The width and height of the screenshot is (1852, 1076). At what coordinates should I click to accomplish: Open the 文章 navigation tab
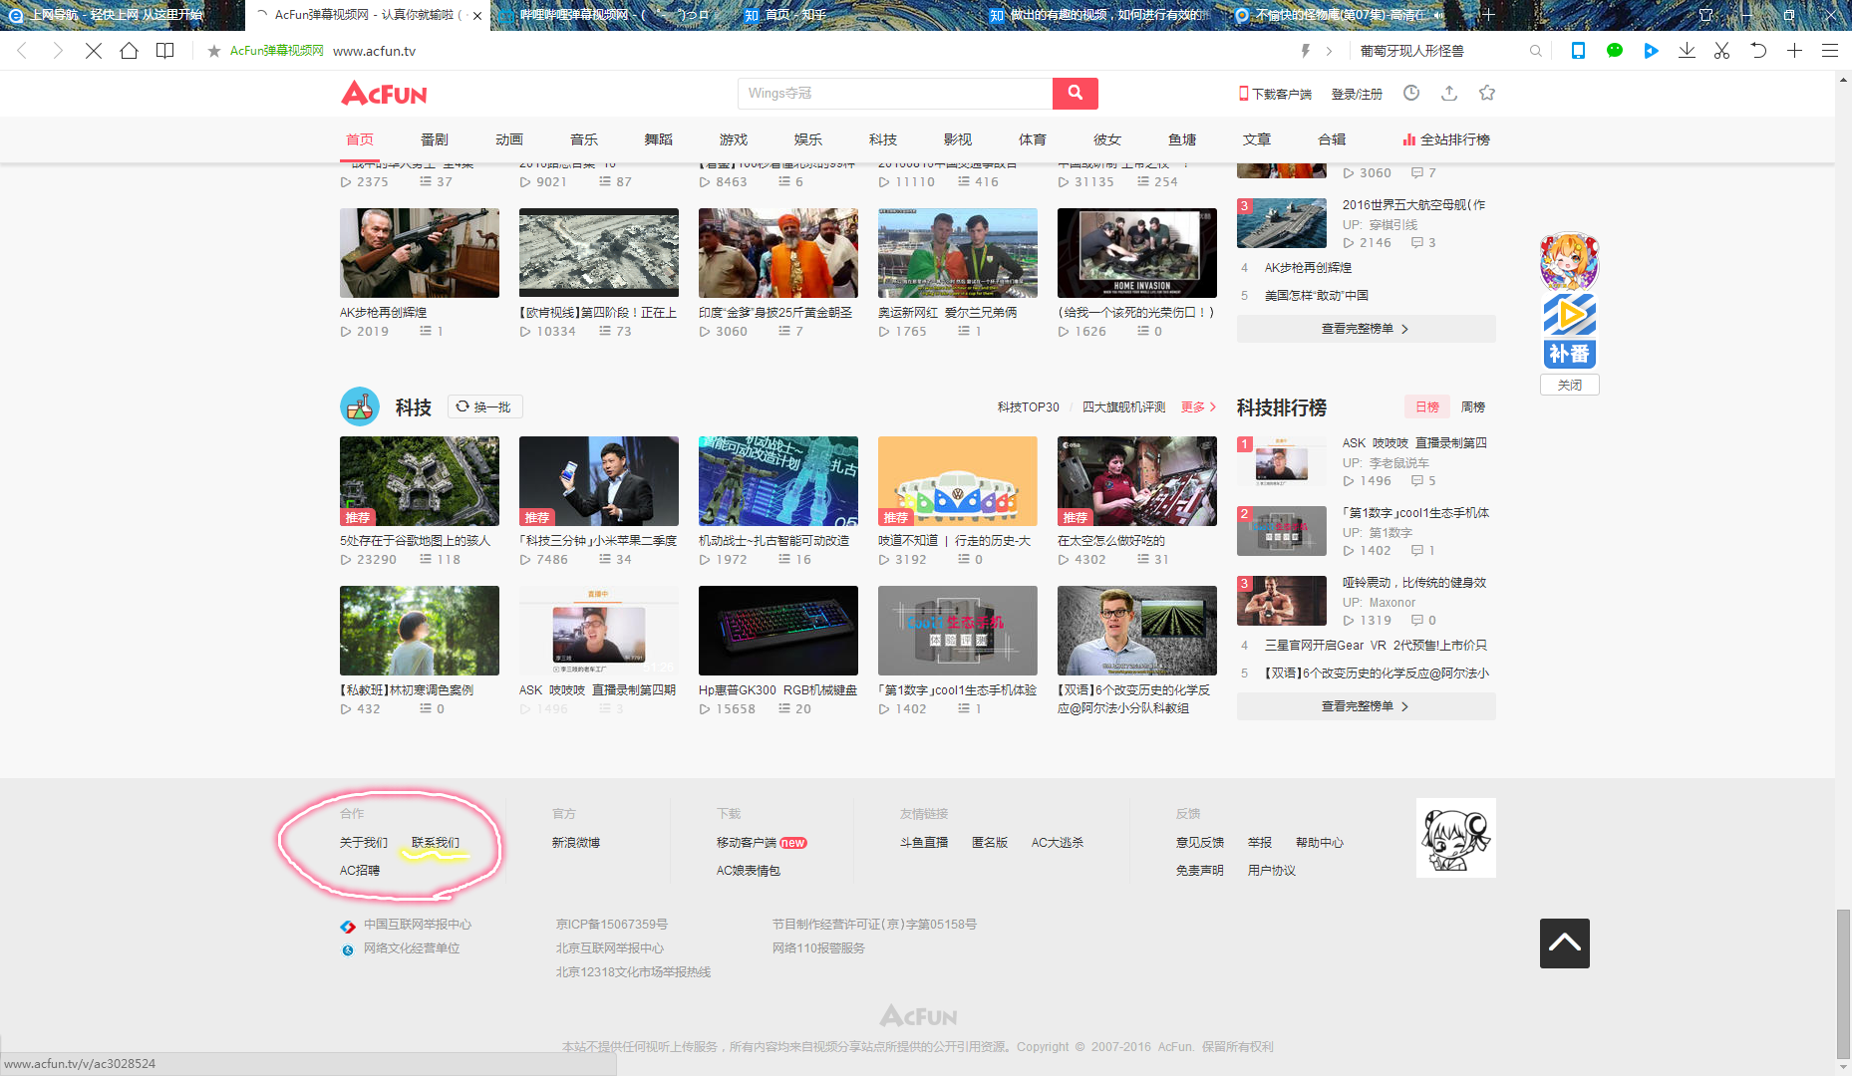click(x=1257, y=139)
